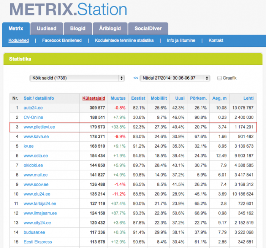This screenshot has width=266, height=248.
Task: Open www.kava.ee site details
Action: 36,137
